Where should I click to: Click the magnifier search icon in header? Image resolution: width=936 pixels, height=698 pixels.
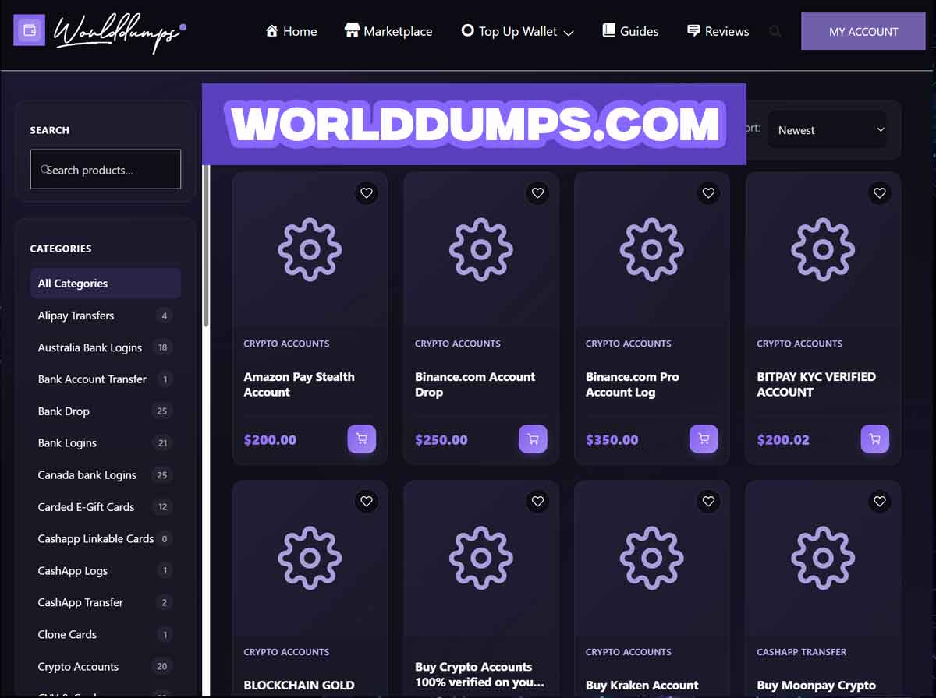pos(775,32)
